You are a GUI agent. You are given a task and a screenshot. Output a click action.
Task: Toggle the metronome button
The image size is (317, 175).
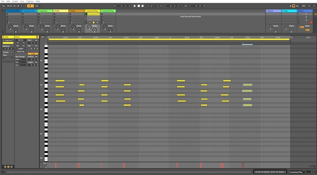pyautogui.click(x=31, y=6)
